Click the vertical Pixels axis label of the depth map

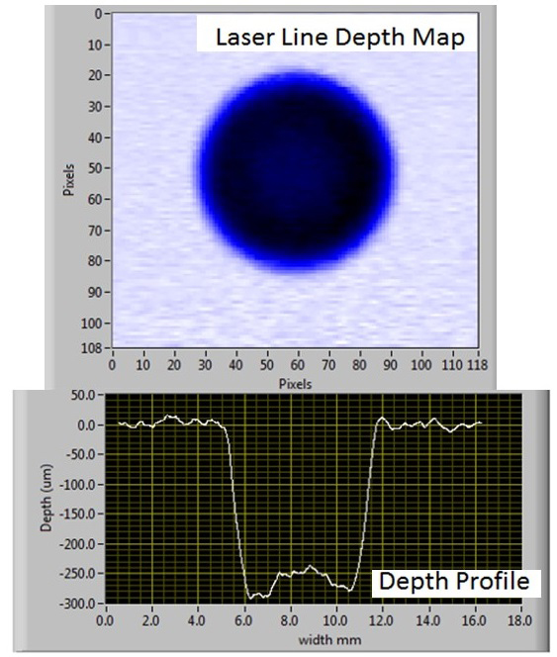click(x=68, y=180)
